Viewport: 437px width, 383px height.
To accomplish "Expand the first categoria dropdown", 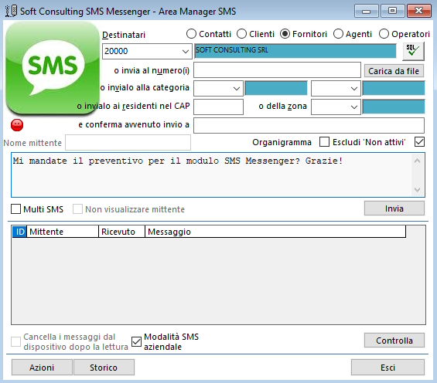I will (x=218, y=89).
